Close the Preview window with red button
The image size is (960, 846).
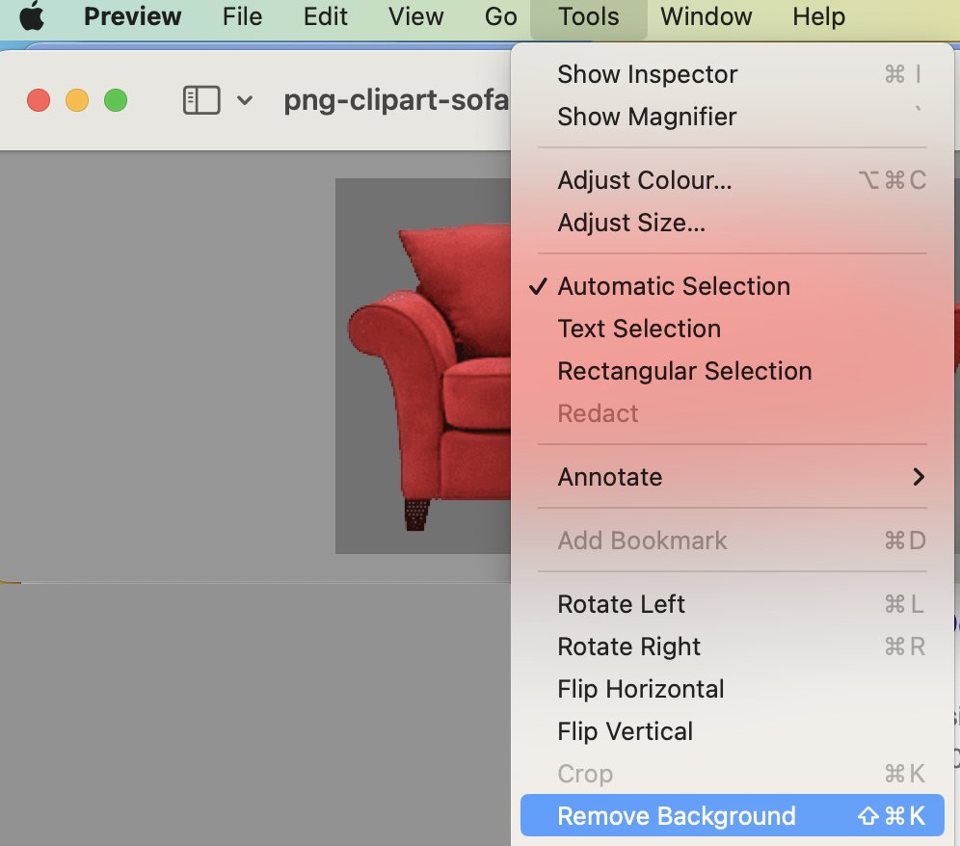point(39,100)
